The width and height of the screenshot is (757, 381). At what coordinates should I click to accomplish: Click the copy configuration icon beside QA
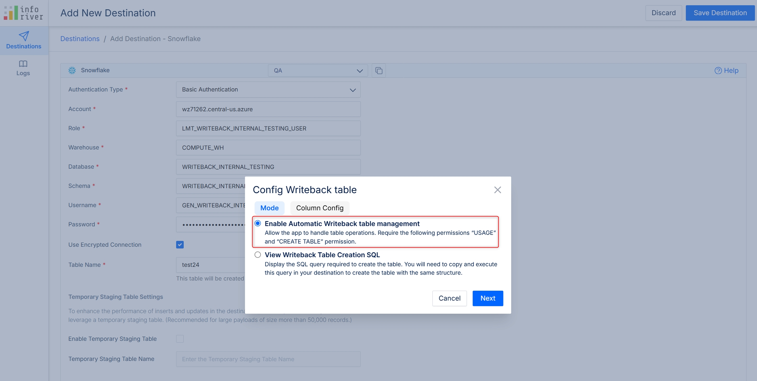pos(378,71)
